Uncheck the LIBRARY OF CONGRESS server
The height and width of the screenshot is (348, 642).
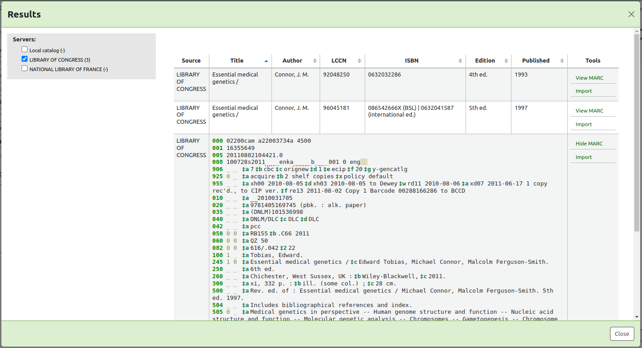point(24,59)
